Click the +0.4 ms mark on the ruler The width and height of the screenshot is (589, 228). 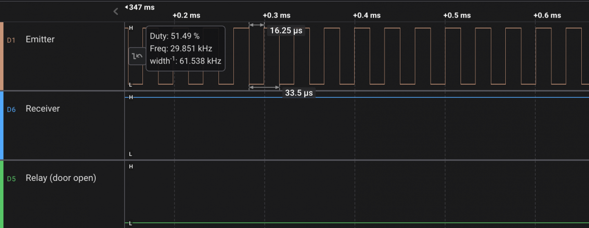click(367, 15)
